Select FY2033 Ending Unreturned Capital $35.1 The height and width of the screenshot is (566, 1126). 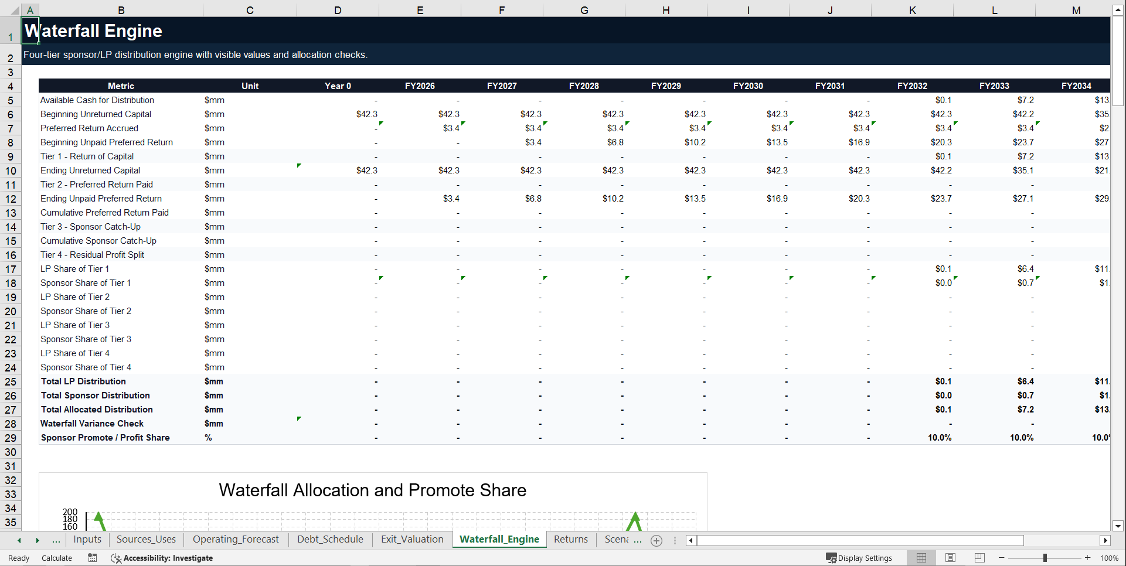tap(994, 171)
